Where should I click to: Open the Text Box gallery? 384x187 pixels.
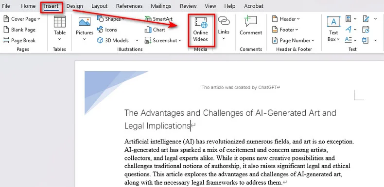tap(333, 29)
